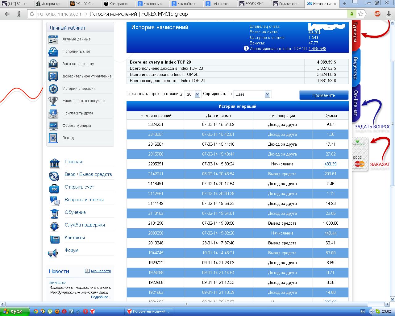Click the Вопросы и ответы speech icon
The width and height of the screenshot is (395, 316).
point(54,201)
